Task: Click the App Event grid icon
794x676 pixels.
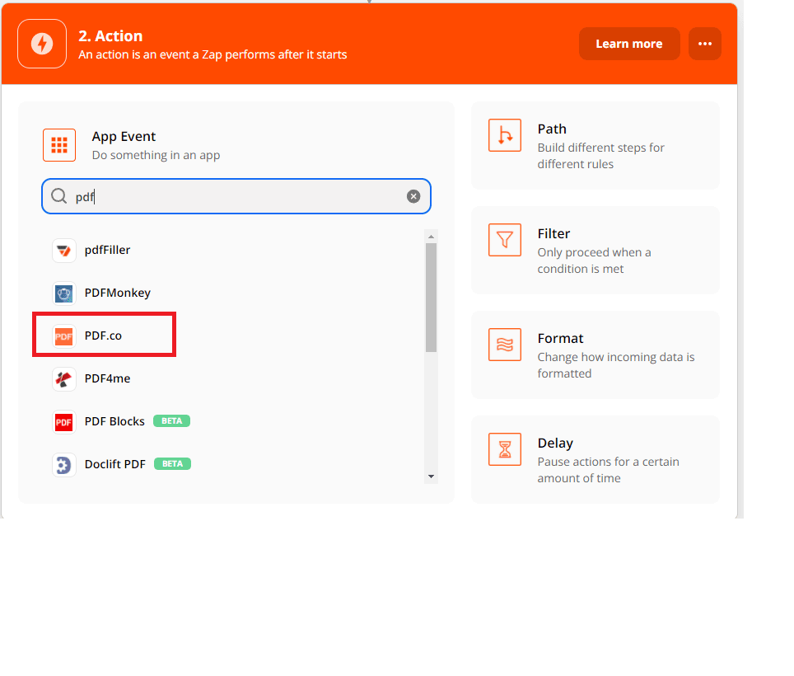Action: pyautogui.click(x=59, y=145)
